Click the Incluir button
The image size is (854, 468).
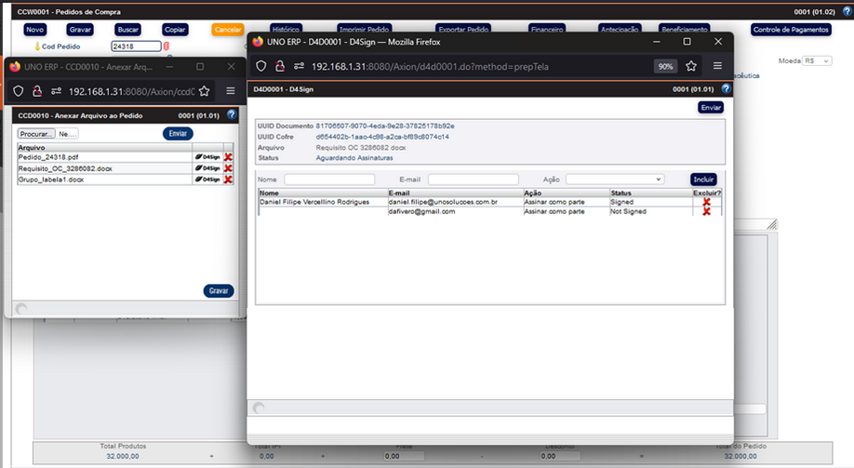[x=704, y=179]
